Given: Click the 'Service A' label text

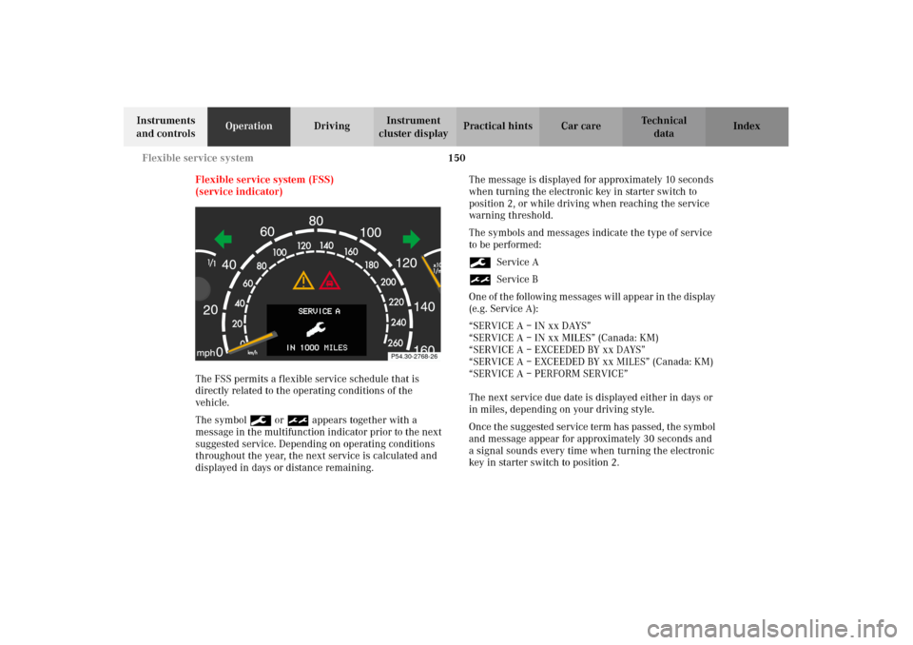Looking at the screenshot, I should pos(517,263).
